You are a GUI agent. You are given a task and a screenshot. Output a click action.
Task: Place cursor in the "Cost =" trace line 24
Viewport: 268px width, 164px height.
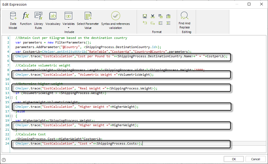79,144
